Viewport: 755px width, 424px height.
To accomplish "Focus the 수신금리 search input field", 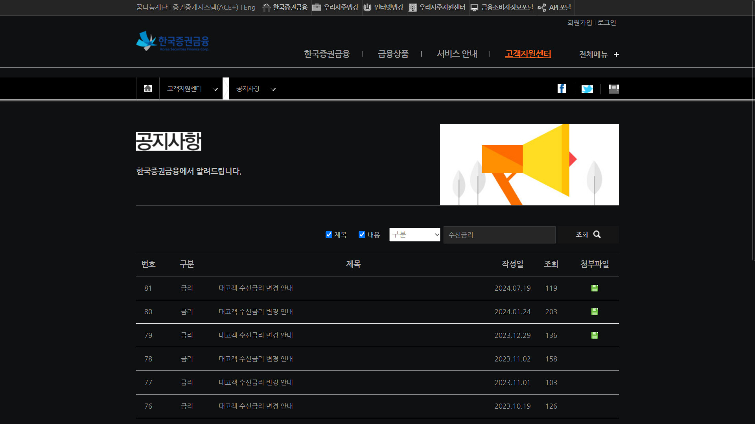I will 499,235.
